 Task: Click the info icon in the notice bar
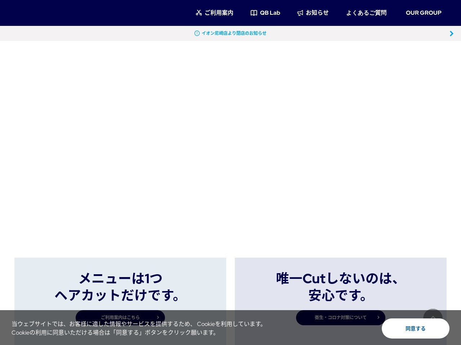[x=197, y=33]
